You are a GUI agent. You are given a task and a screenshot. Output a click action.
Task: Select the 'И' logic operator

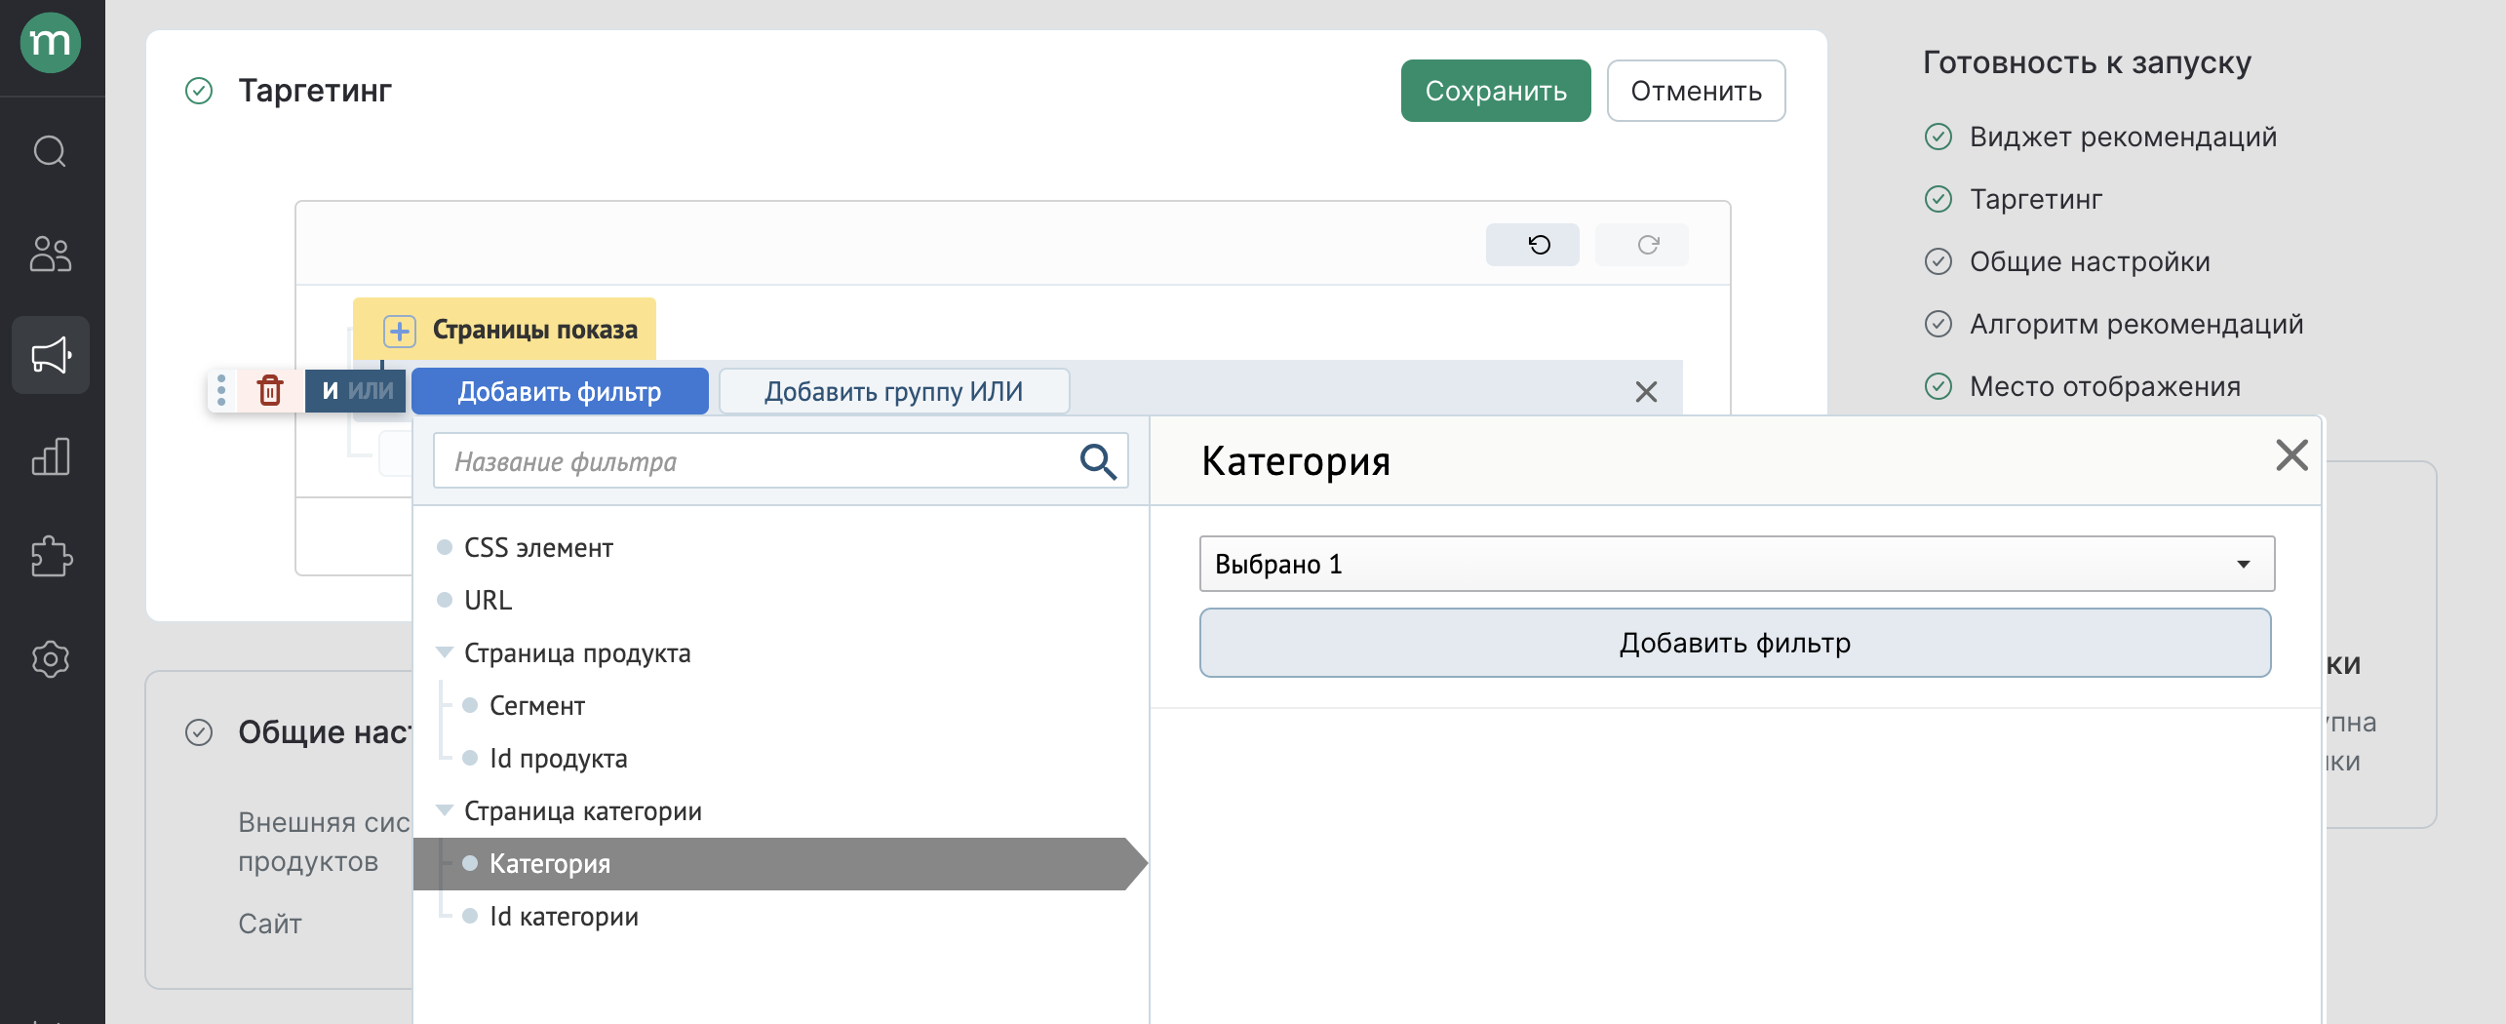[330, 391]
